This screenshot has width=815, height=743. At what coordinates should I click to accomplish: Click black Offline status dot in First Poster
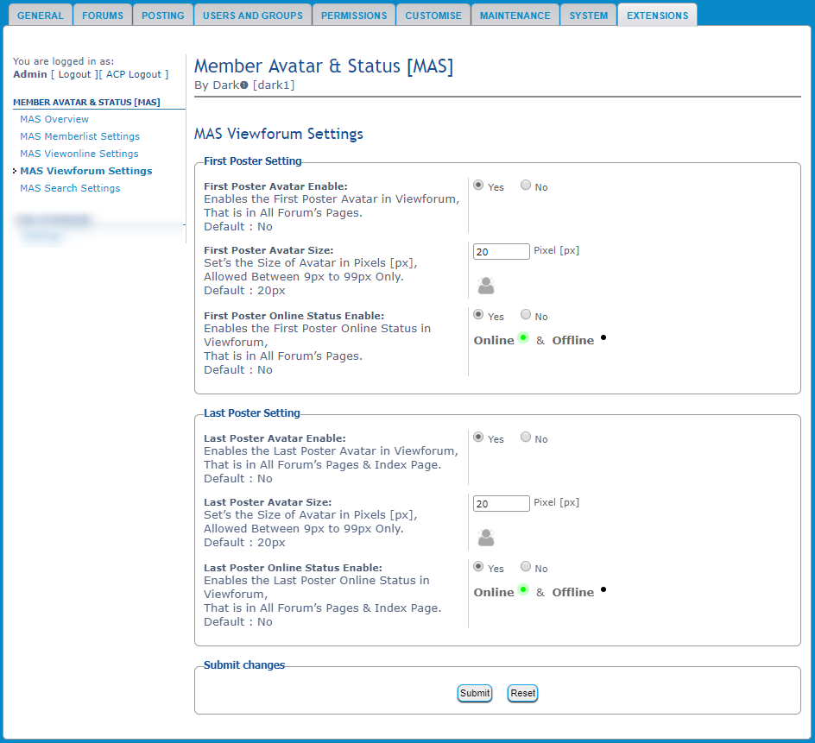click(603, 337)
